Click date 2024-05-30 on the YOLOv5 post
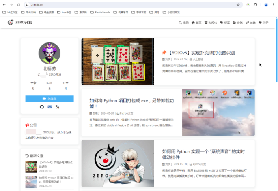Image resolution: width=278 pixels, height=191 pixels. coord(180,59)
